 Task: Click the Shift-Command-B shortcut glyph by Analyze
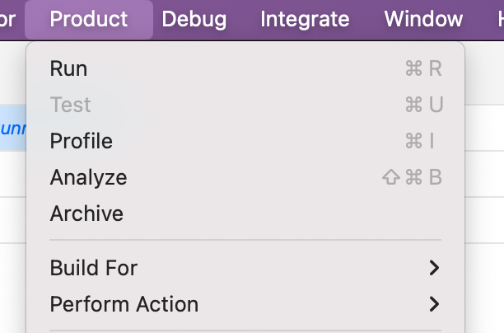pos(412,177)
